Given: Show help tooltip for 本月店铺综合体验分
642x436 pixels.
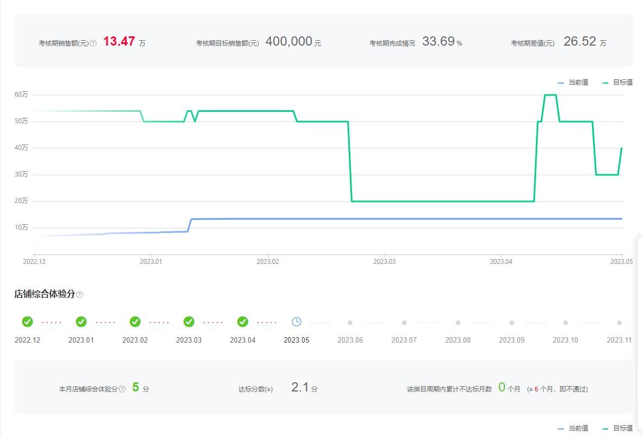Looking at the screenshot, I should click(x=122, y=389).
